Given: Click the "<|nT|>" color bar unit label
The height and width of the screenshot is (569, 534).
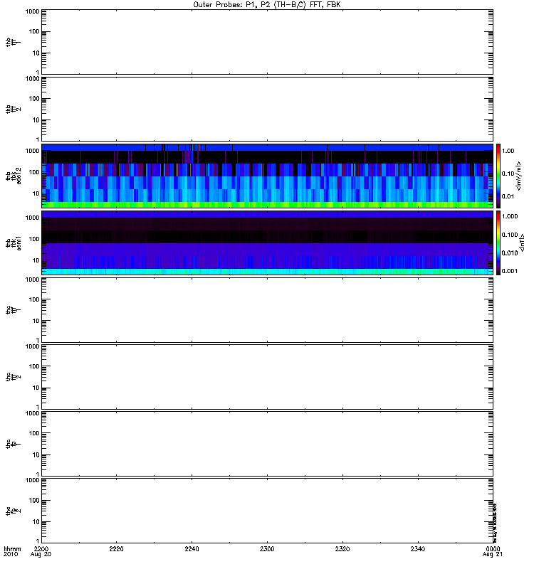Looking at the screenshot, I should tap(523, 243).
